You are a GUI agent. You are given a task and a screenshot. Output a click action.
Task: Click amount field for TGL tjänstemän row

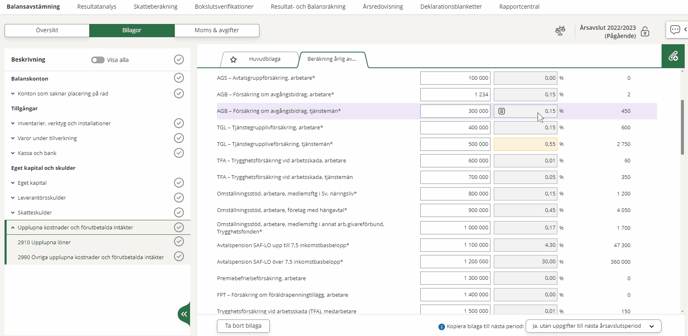(x=455, y=144)
